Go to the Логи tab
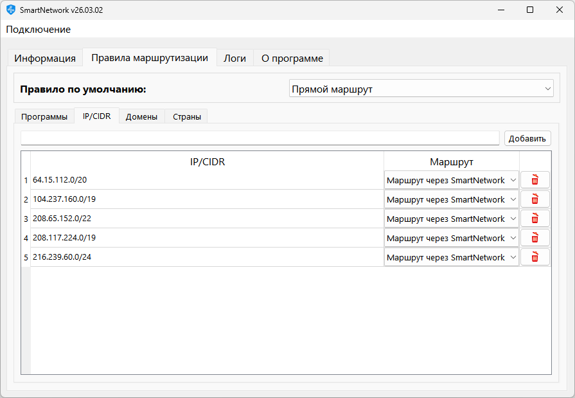Viewport: 575px width, 398px height. pos(234,58)
